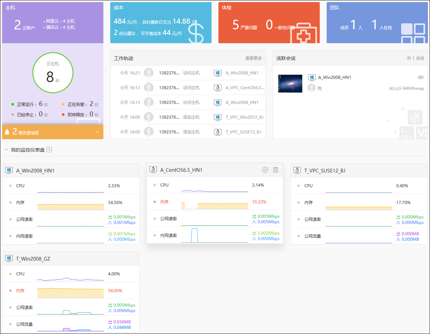Delete A_CentOS6.5_HN1 monitor card via trash icon
Screen dimensions: 430x334
(x=275, y=170)
